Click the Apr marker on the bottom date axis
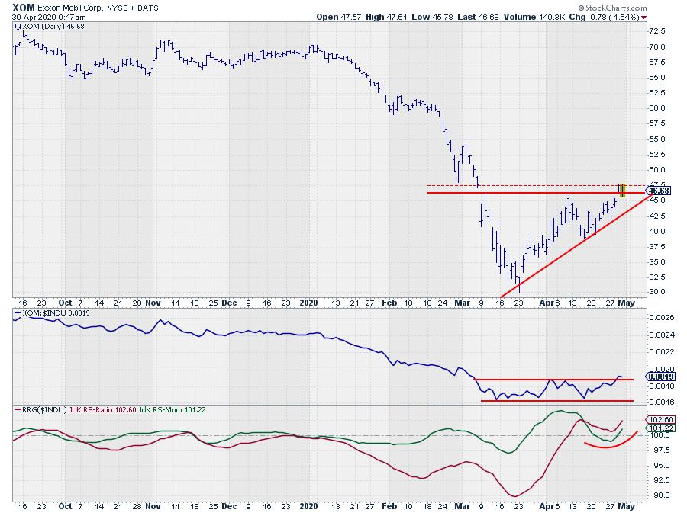This screenshot has height=513, width=687. coord(546,506)
